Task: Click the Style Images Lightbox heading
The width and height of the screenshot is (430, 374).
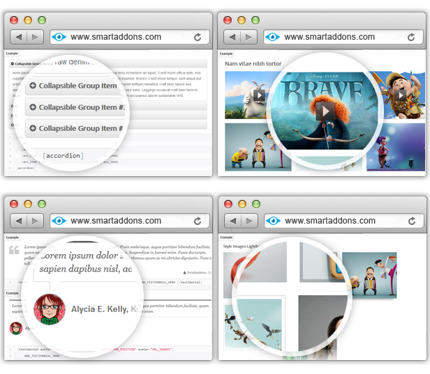Action: [242, 247]
